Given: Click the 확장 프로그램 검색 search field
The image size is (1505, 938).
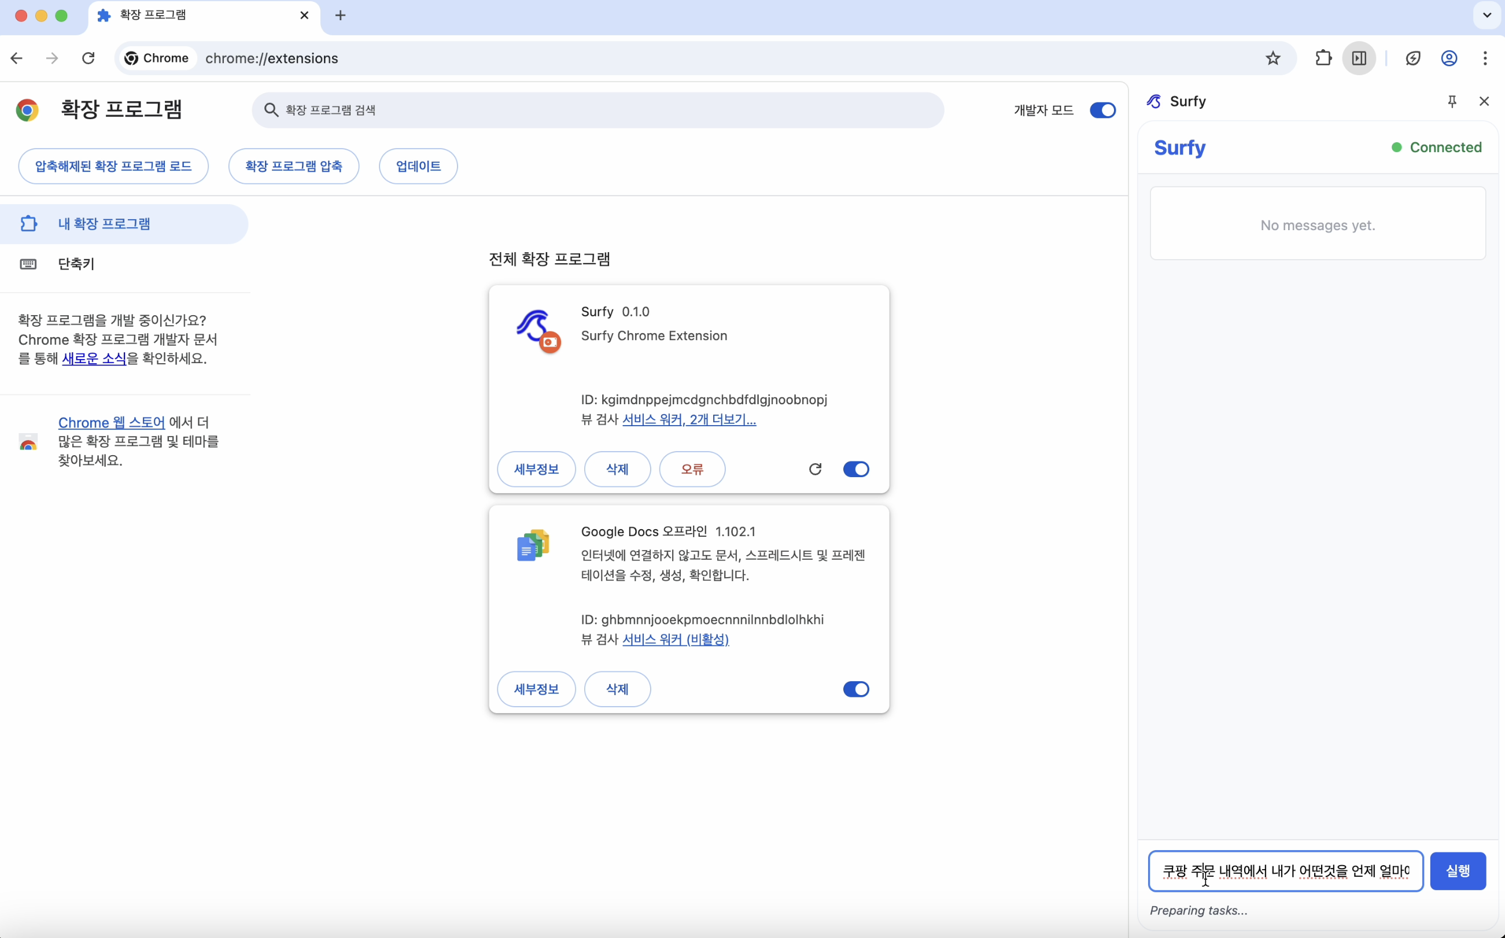Looking at the screenshot, I should tap(596, 110).
